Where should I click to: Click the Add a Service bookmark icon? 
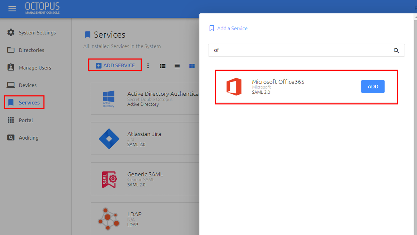coord(212,28)
